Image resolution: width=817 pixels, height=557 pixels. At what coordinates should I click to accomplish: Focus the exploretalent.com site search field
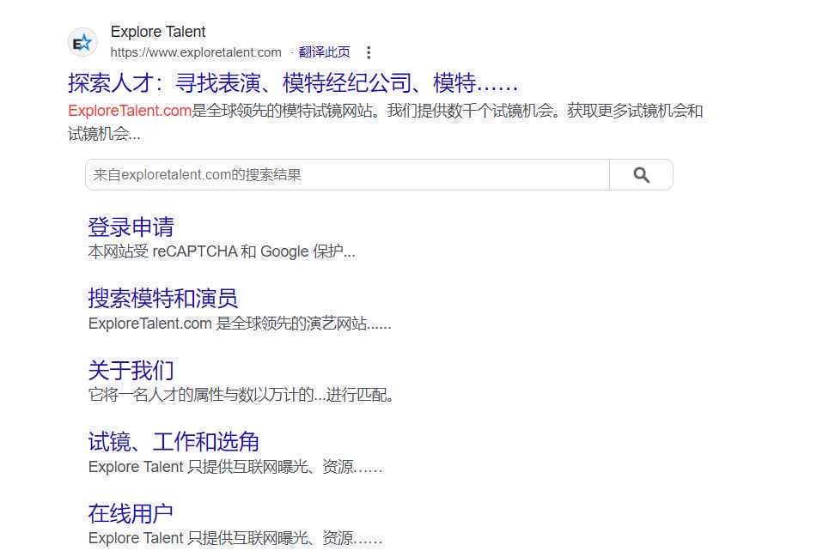(x=348, y=175)
